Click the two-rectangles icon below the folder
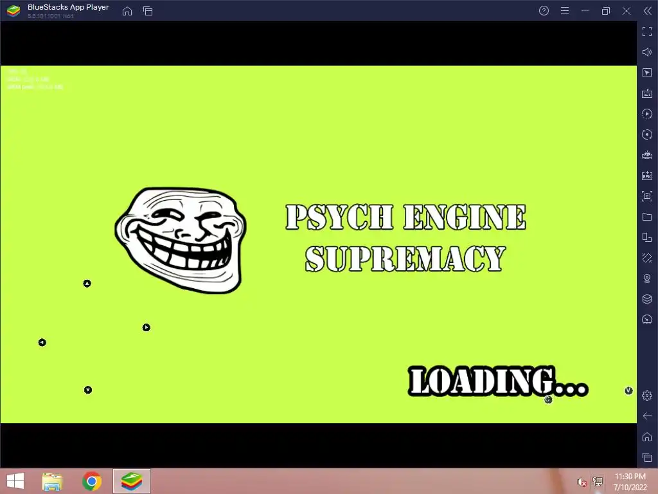Viewport: 658px width, 494px height. (646, 237)
